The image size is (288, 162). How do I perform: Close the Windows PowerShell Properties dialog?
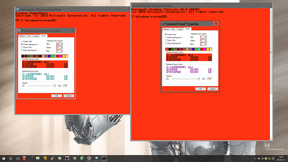click(72, 30)
